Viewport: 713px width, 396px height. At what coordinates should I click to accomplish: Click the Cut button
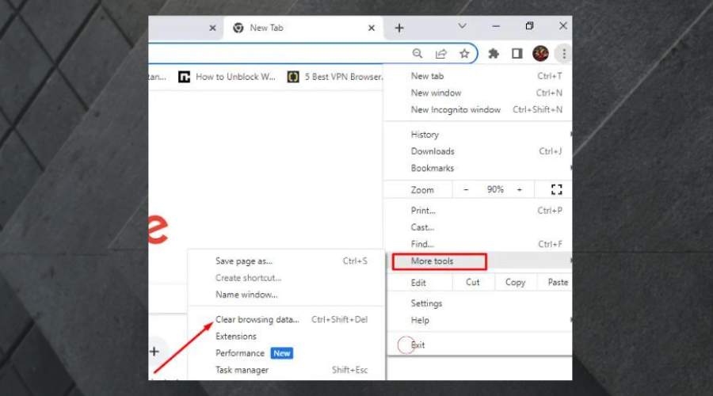coord(473,282)
